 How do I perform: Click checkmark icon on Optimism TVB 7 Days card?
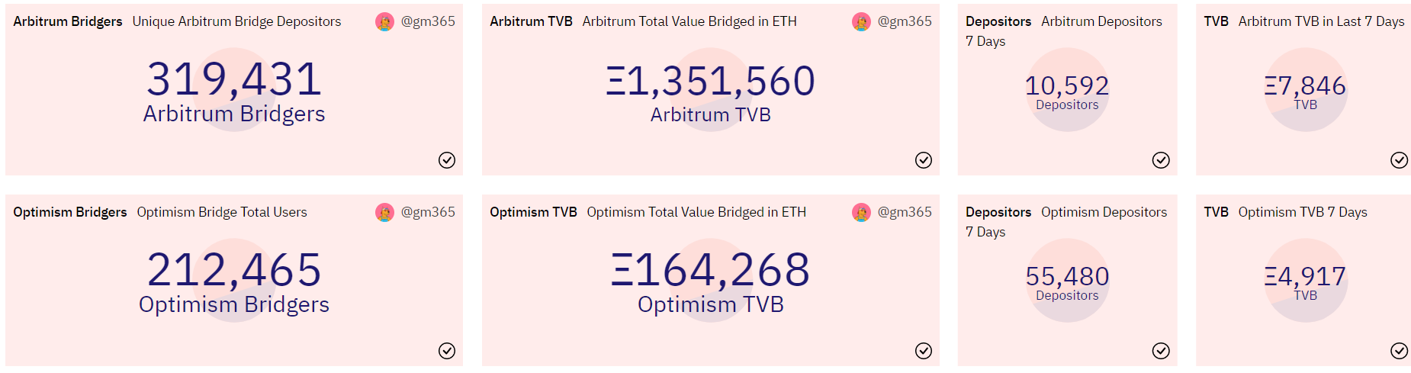[x=1400, y=351]
